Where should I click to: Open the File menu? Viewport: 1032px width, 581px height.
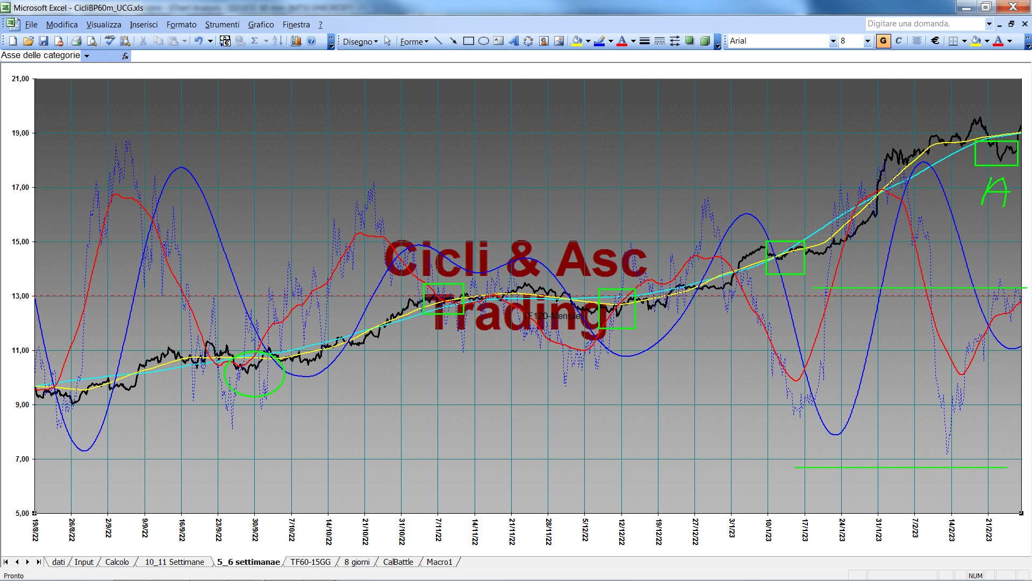coord(31,25)
